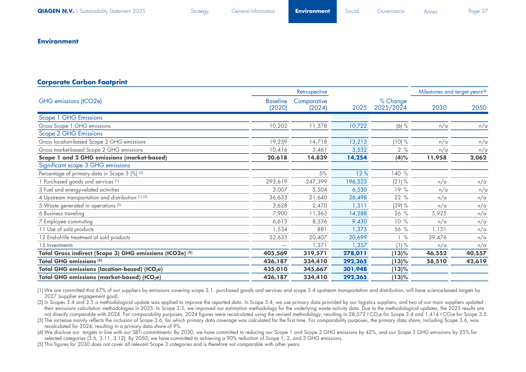Select End-of-life treatment 2030 value 39,476
This screenshot has width=526, height=372.
(438, 237)
